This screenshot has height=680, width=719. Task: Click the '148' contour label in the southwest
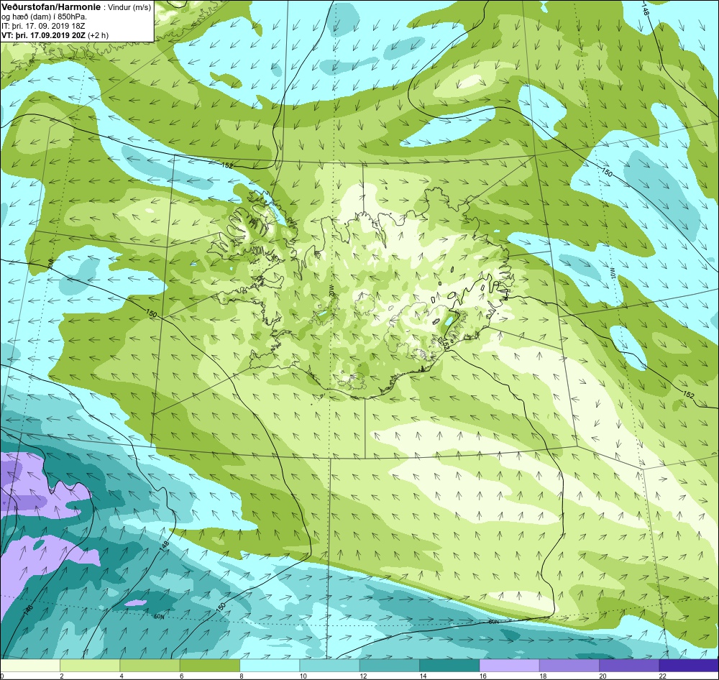(x=165, y=546)
